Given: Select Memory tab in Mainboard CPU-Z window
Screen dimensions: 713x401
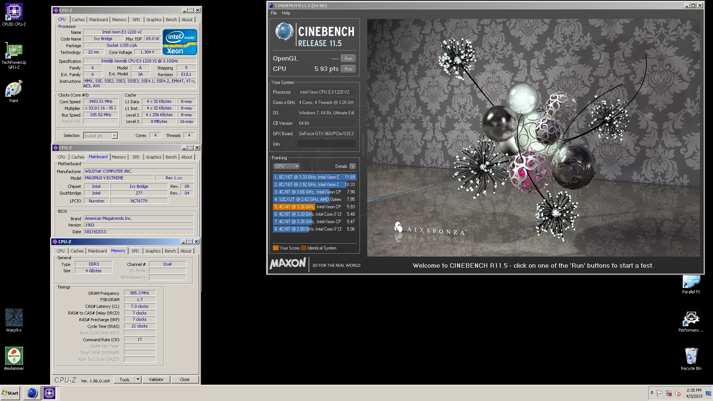Looking at the screenshot, I should click(x=119, y=157).
